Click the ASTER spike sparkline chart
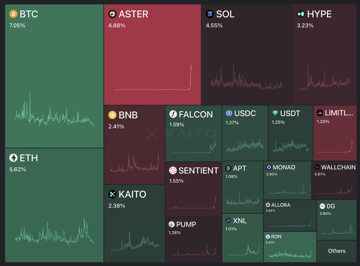The image size is (360, 266). pyautogui.click(x=152, y=78)
